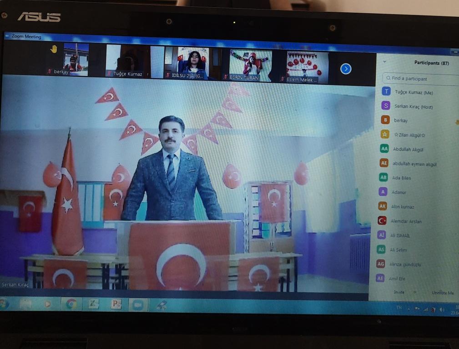The height and width of the screenshot is (349, 459).
Task: Toggle Unmute Me in participants panel
Action: pyautogui.click(x=442, y=293)
